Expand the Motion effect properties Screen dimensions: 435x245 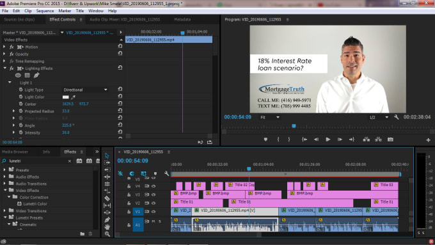click(4, 47)
